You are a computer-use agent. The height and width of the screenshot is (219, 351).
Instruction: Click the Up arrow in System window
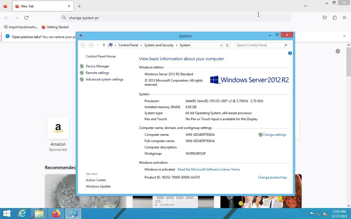coord(104,45)
